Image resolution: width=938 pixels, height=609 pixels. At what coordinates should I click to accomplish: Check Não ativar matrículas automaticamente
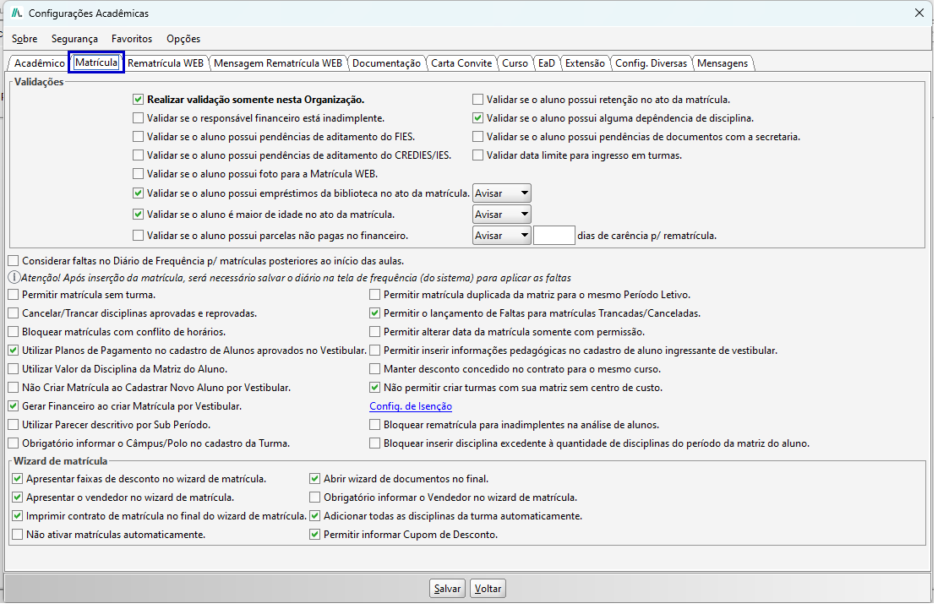(18, 534)
